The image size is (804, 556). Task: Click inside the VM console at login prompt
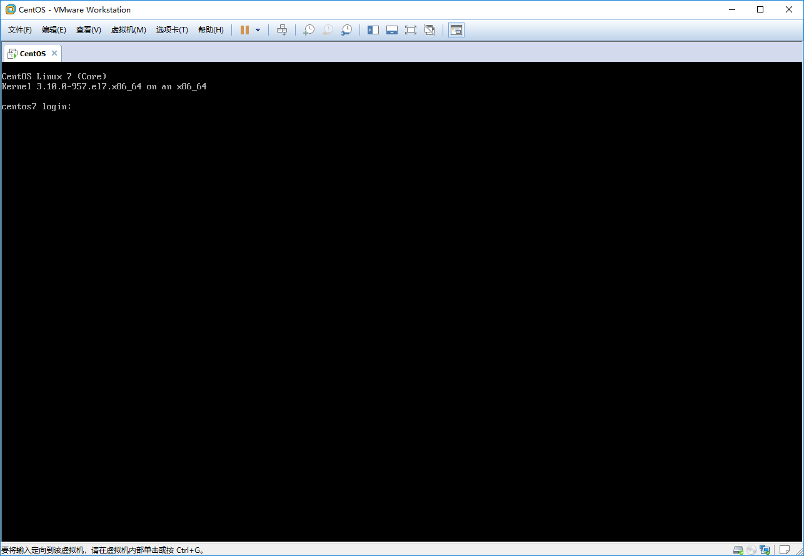point(37,107)
